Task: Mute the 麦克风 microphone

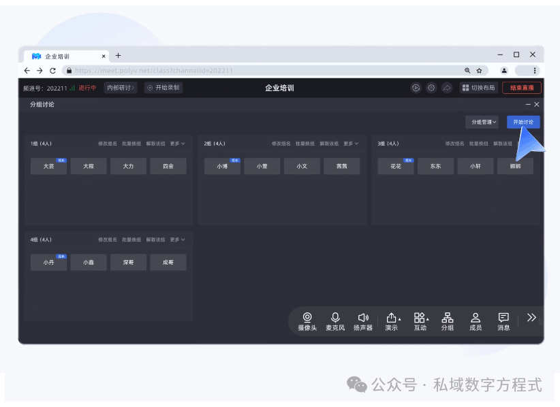Action: [335, 320]
